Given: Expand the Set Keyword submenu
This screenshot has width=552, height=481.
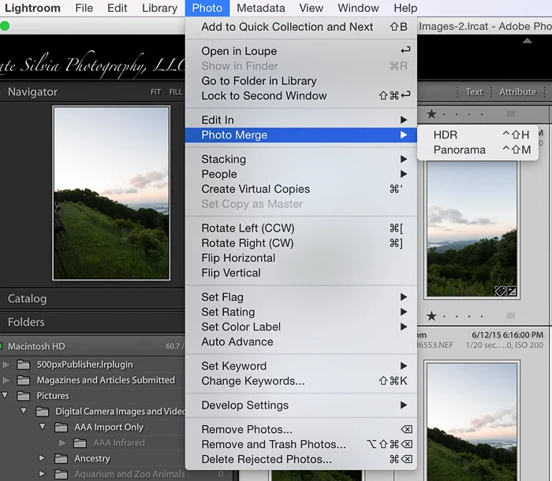Looking at the screenshot, I should click(301, 366).
